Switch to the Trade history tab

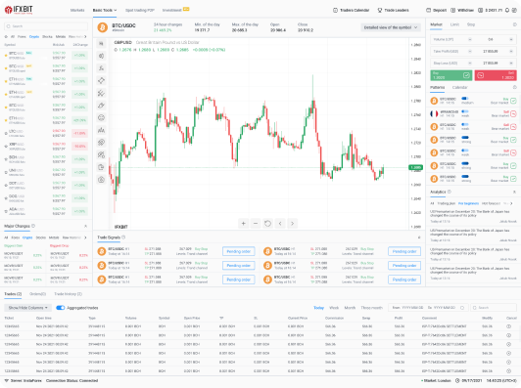68,294
